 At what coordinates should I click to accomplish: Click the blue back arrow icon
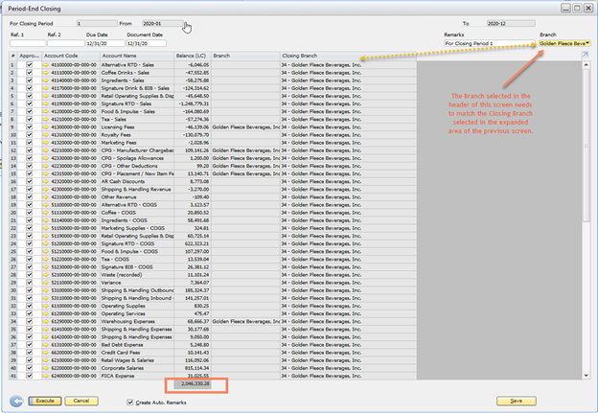coord(15,401)
